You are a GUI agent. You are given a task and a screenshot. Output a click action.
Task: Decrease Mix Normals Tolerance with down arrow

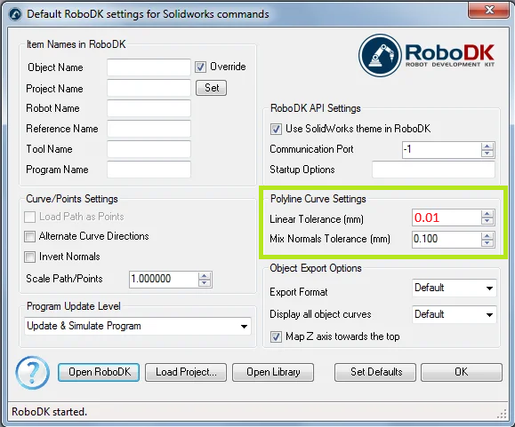tap(487, 243)
